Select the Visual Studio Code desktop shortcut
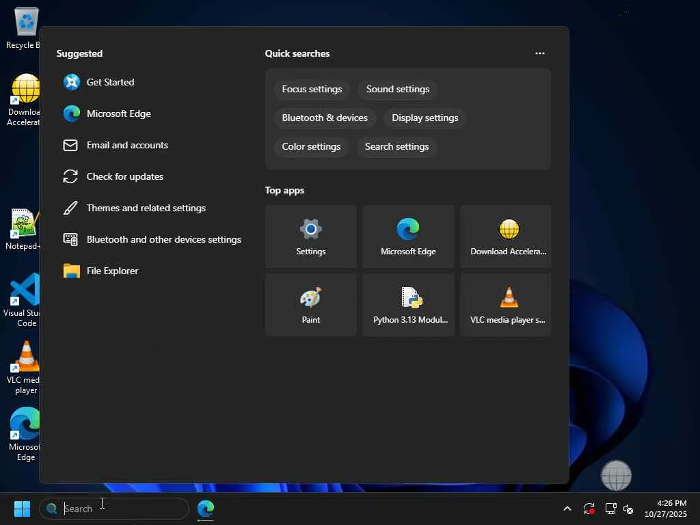This screenshot has height=525, width=700. click(23, 300)
